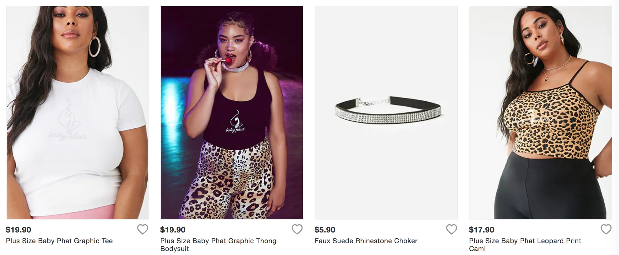
Task: Favorite the Plus Size Baby Phat Graphic Tee
Action: [143, 229]
